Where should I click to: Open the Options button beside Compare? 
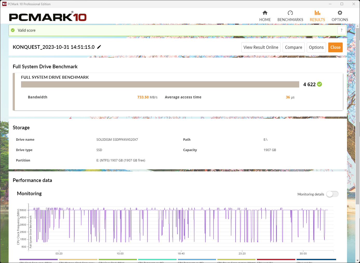[x=316, y=47]
